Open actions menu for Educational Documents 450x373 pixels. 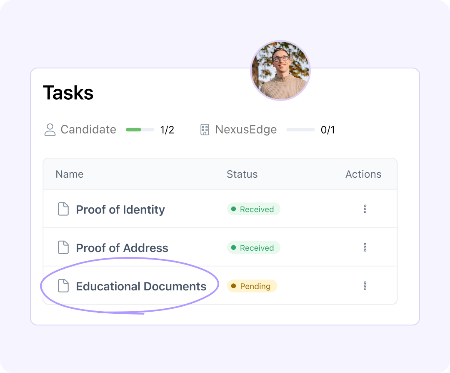tap(365, 286)
